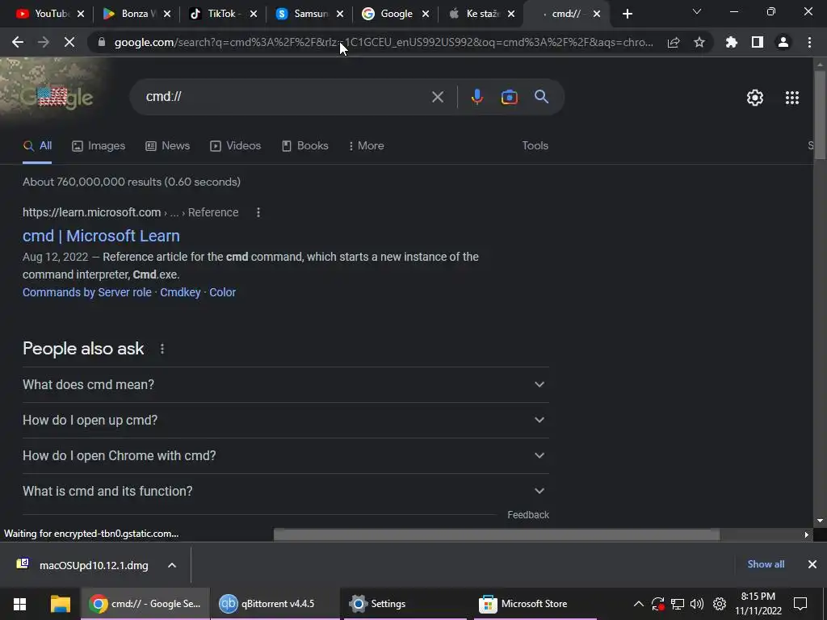The width and height of the screenshot is (827, 620).
Task: Click the horizontal page scrollbar
Action: click(x=497, y=534)
